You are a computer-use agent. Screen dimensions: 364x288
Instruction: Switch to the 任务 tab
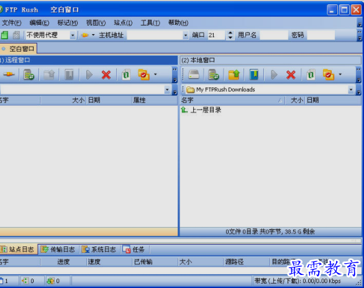[134, 250]
